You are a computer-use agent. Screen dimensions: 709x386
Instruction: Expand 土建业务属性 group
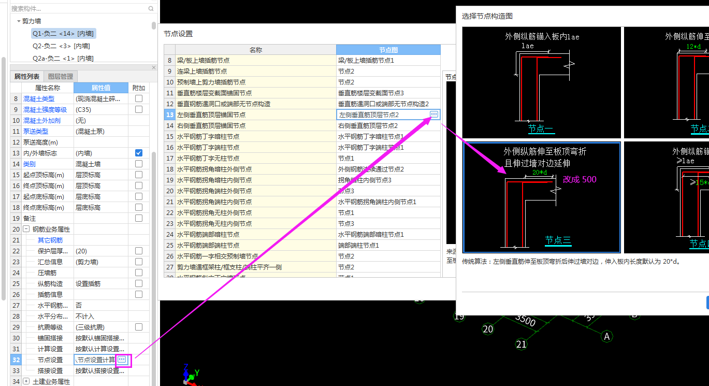(x=26, y=381)
